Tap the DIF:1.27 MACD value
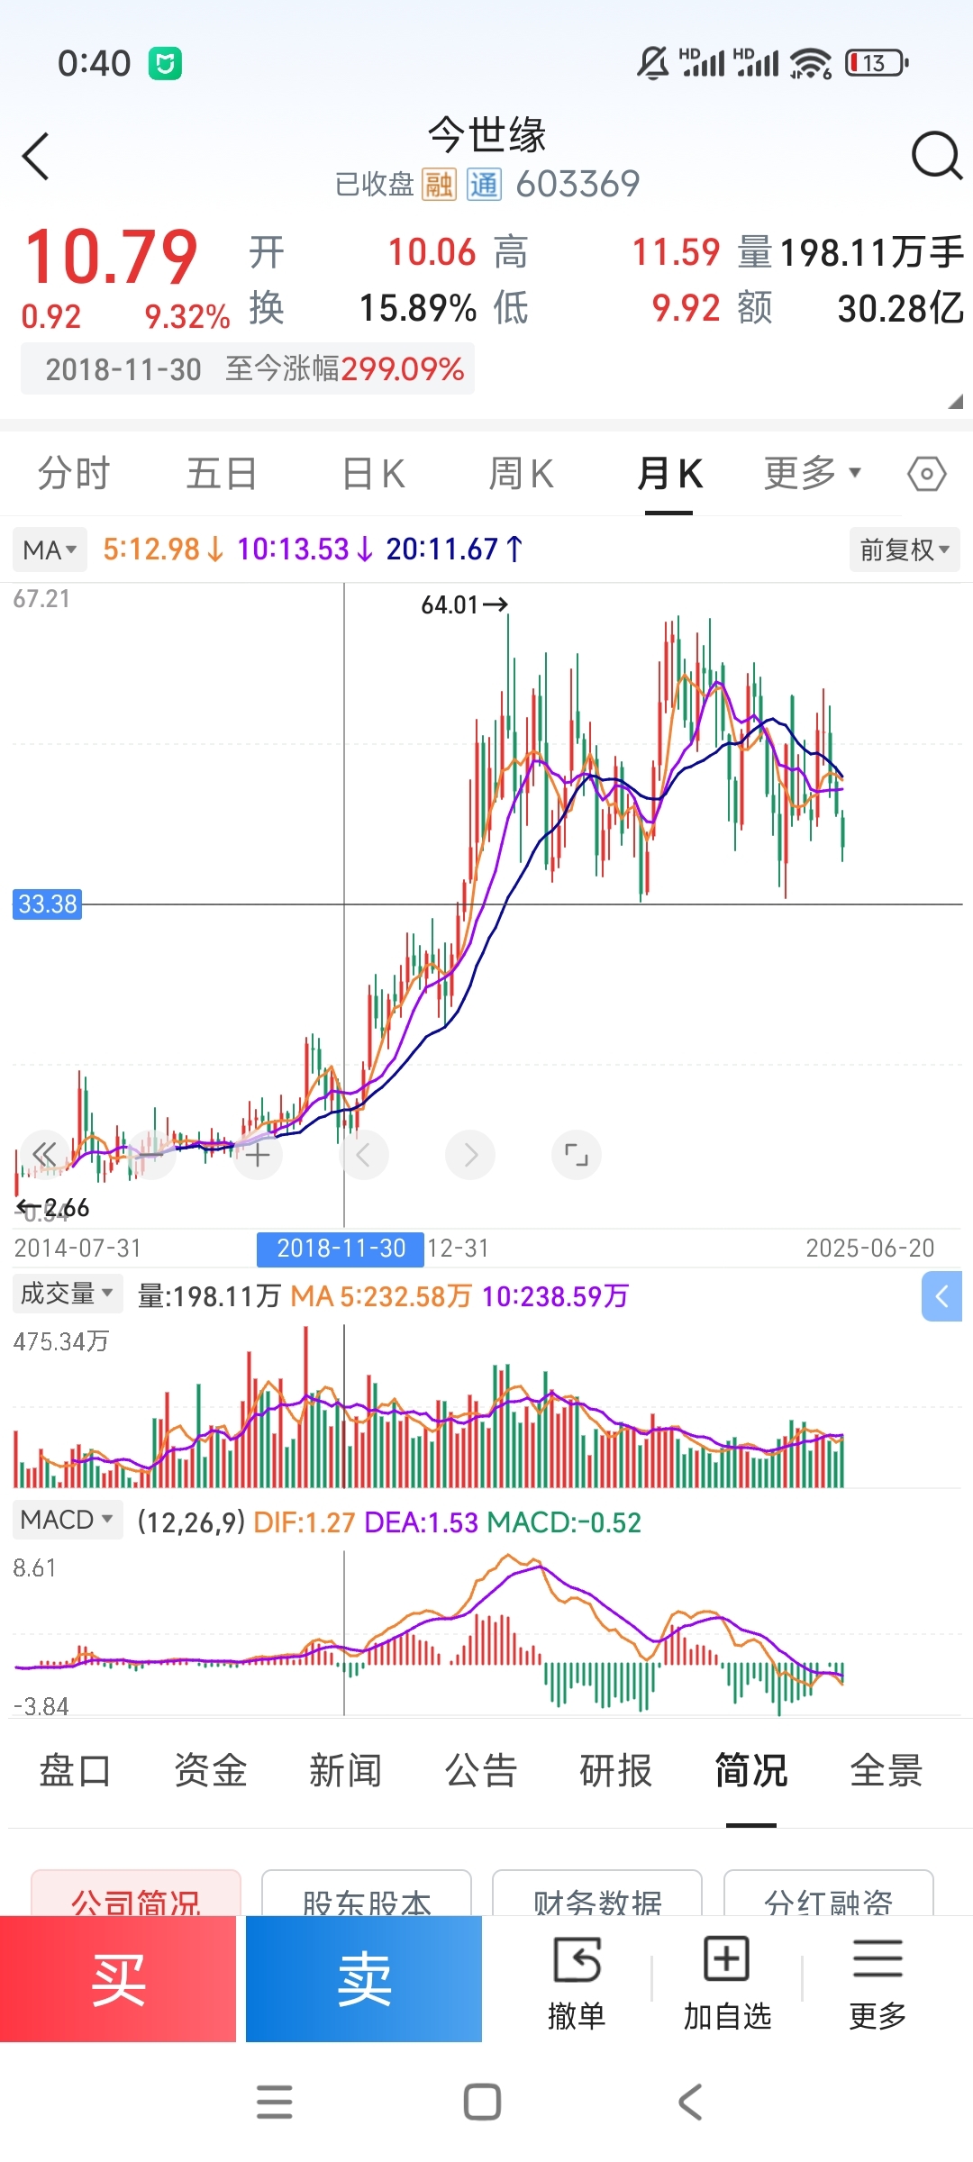Viewport: 973px width, 2162px height. tap(305, 1522)
